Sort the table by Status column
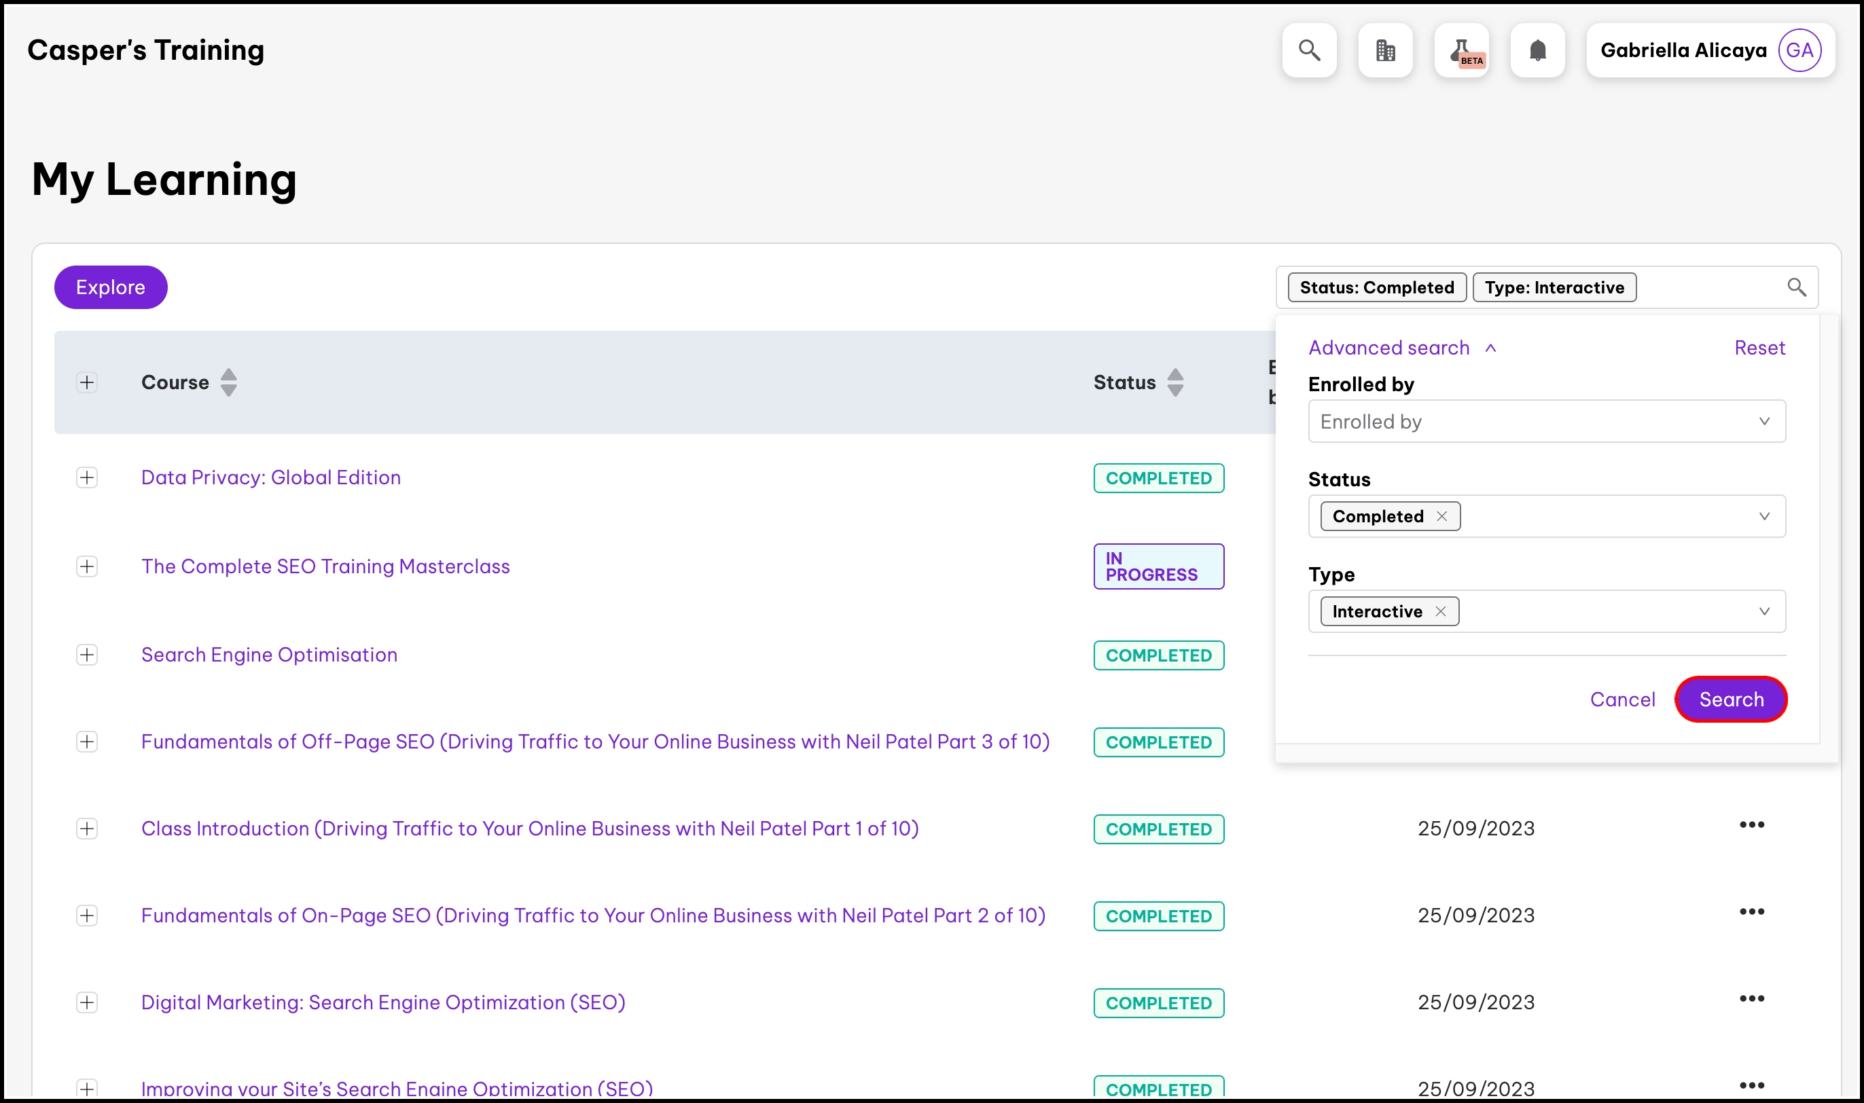Screen dimensions: 1864x1103 1175,383
